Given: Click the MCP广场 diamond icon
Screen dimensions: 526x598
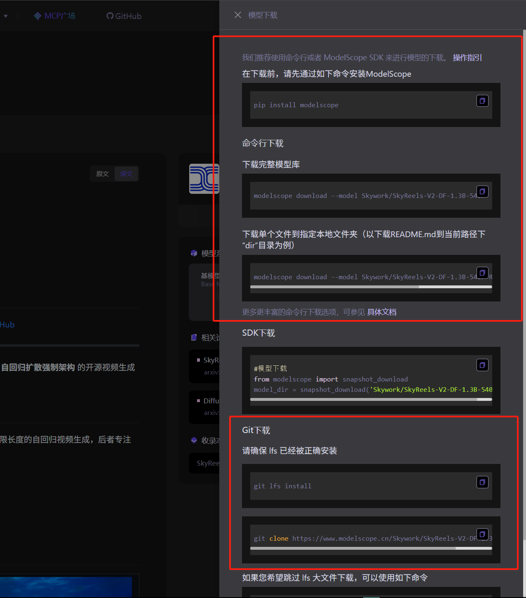Looking at the screenshot, I should tap(37, 16).
